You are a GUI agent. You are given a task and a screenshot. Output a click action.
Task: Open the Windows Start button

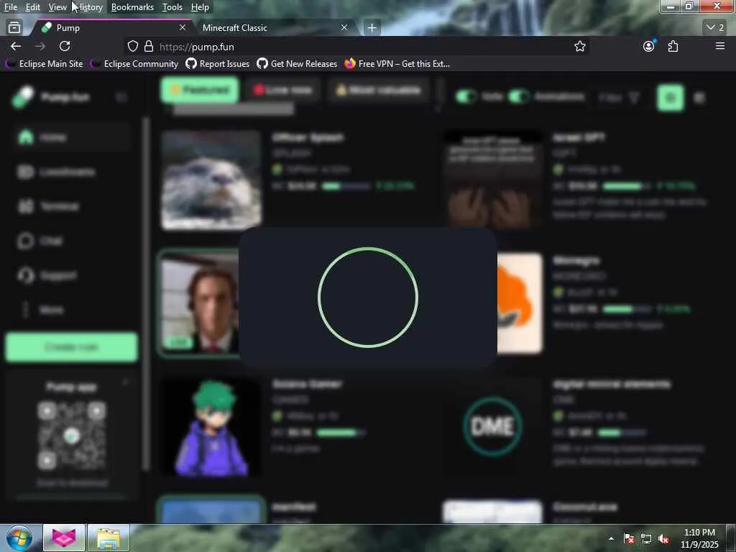(x=18, y=538)
